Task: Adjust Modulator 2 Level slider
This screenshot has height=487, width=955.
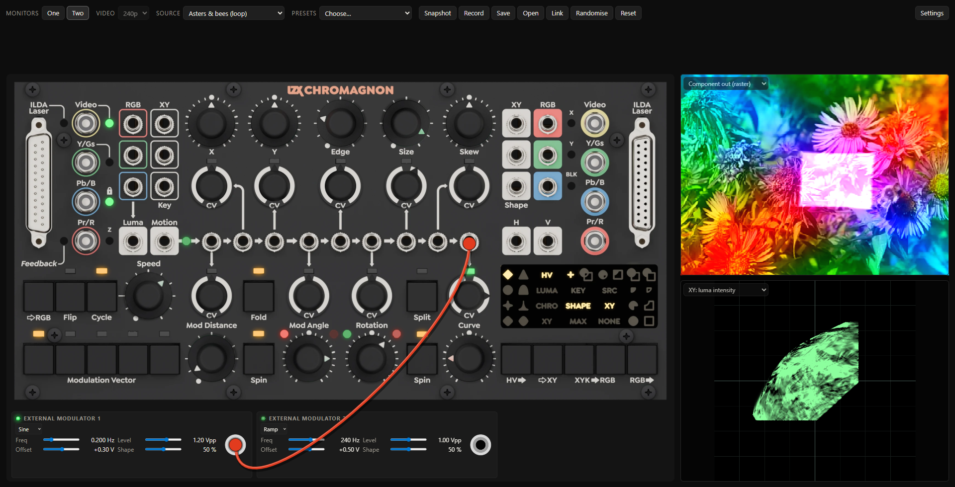Action: click(x=408, y=440)
